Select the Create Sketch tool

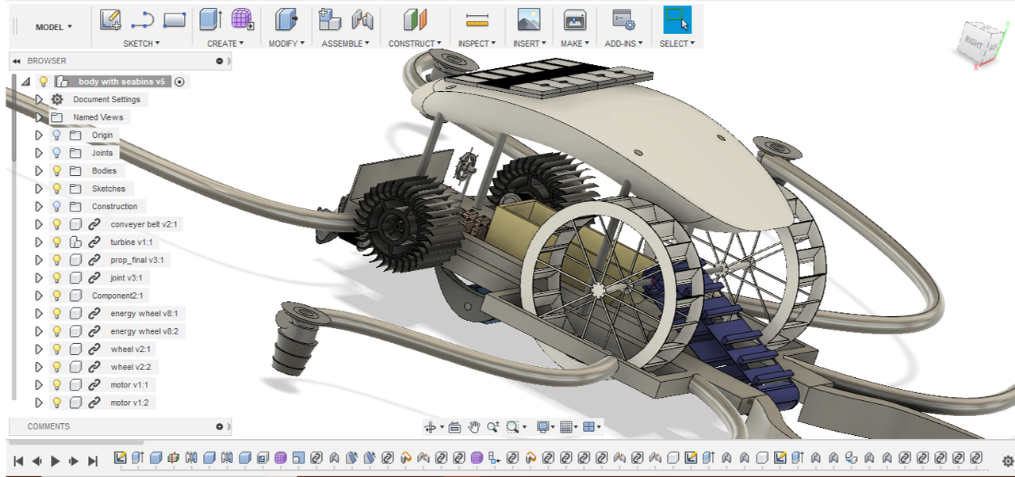click(110, 20)
